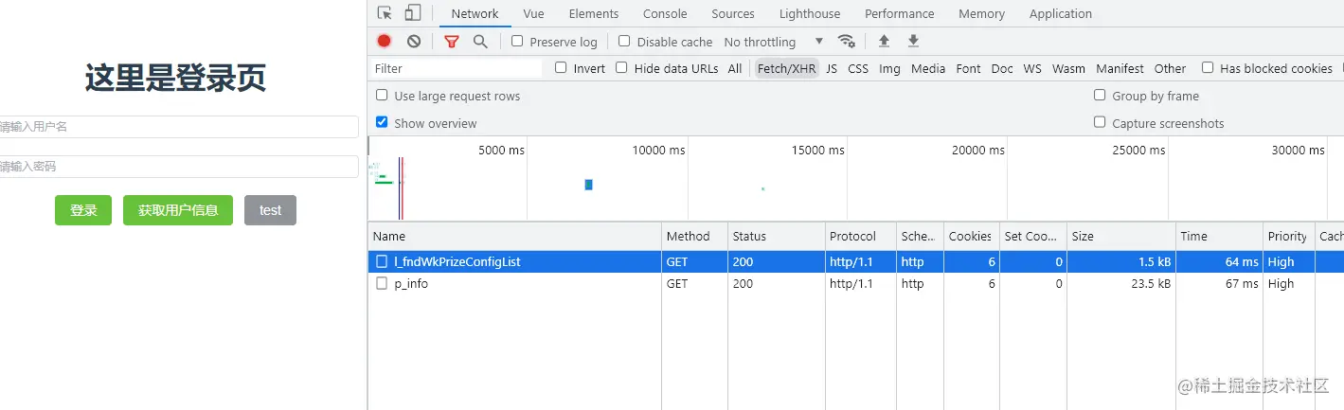The height and width of the screenshot is (410, 1344).
Task: Filter requests by WS type
Action: point(1032,68)
